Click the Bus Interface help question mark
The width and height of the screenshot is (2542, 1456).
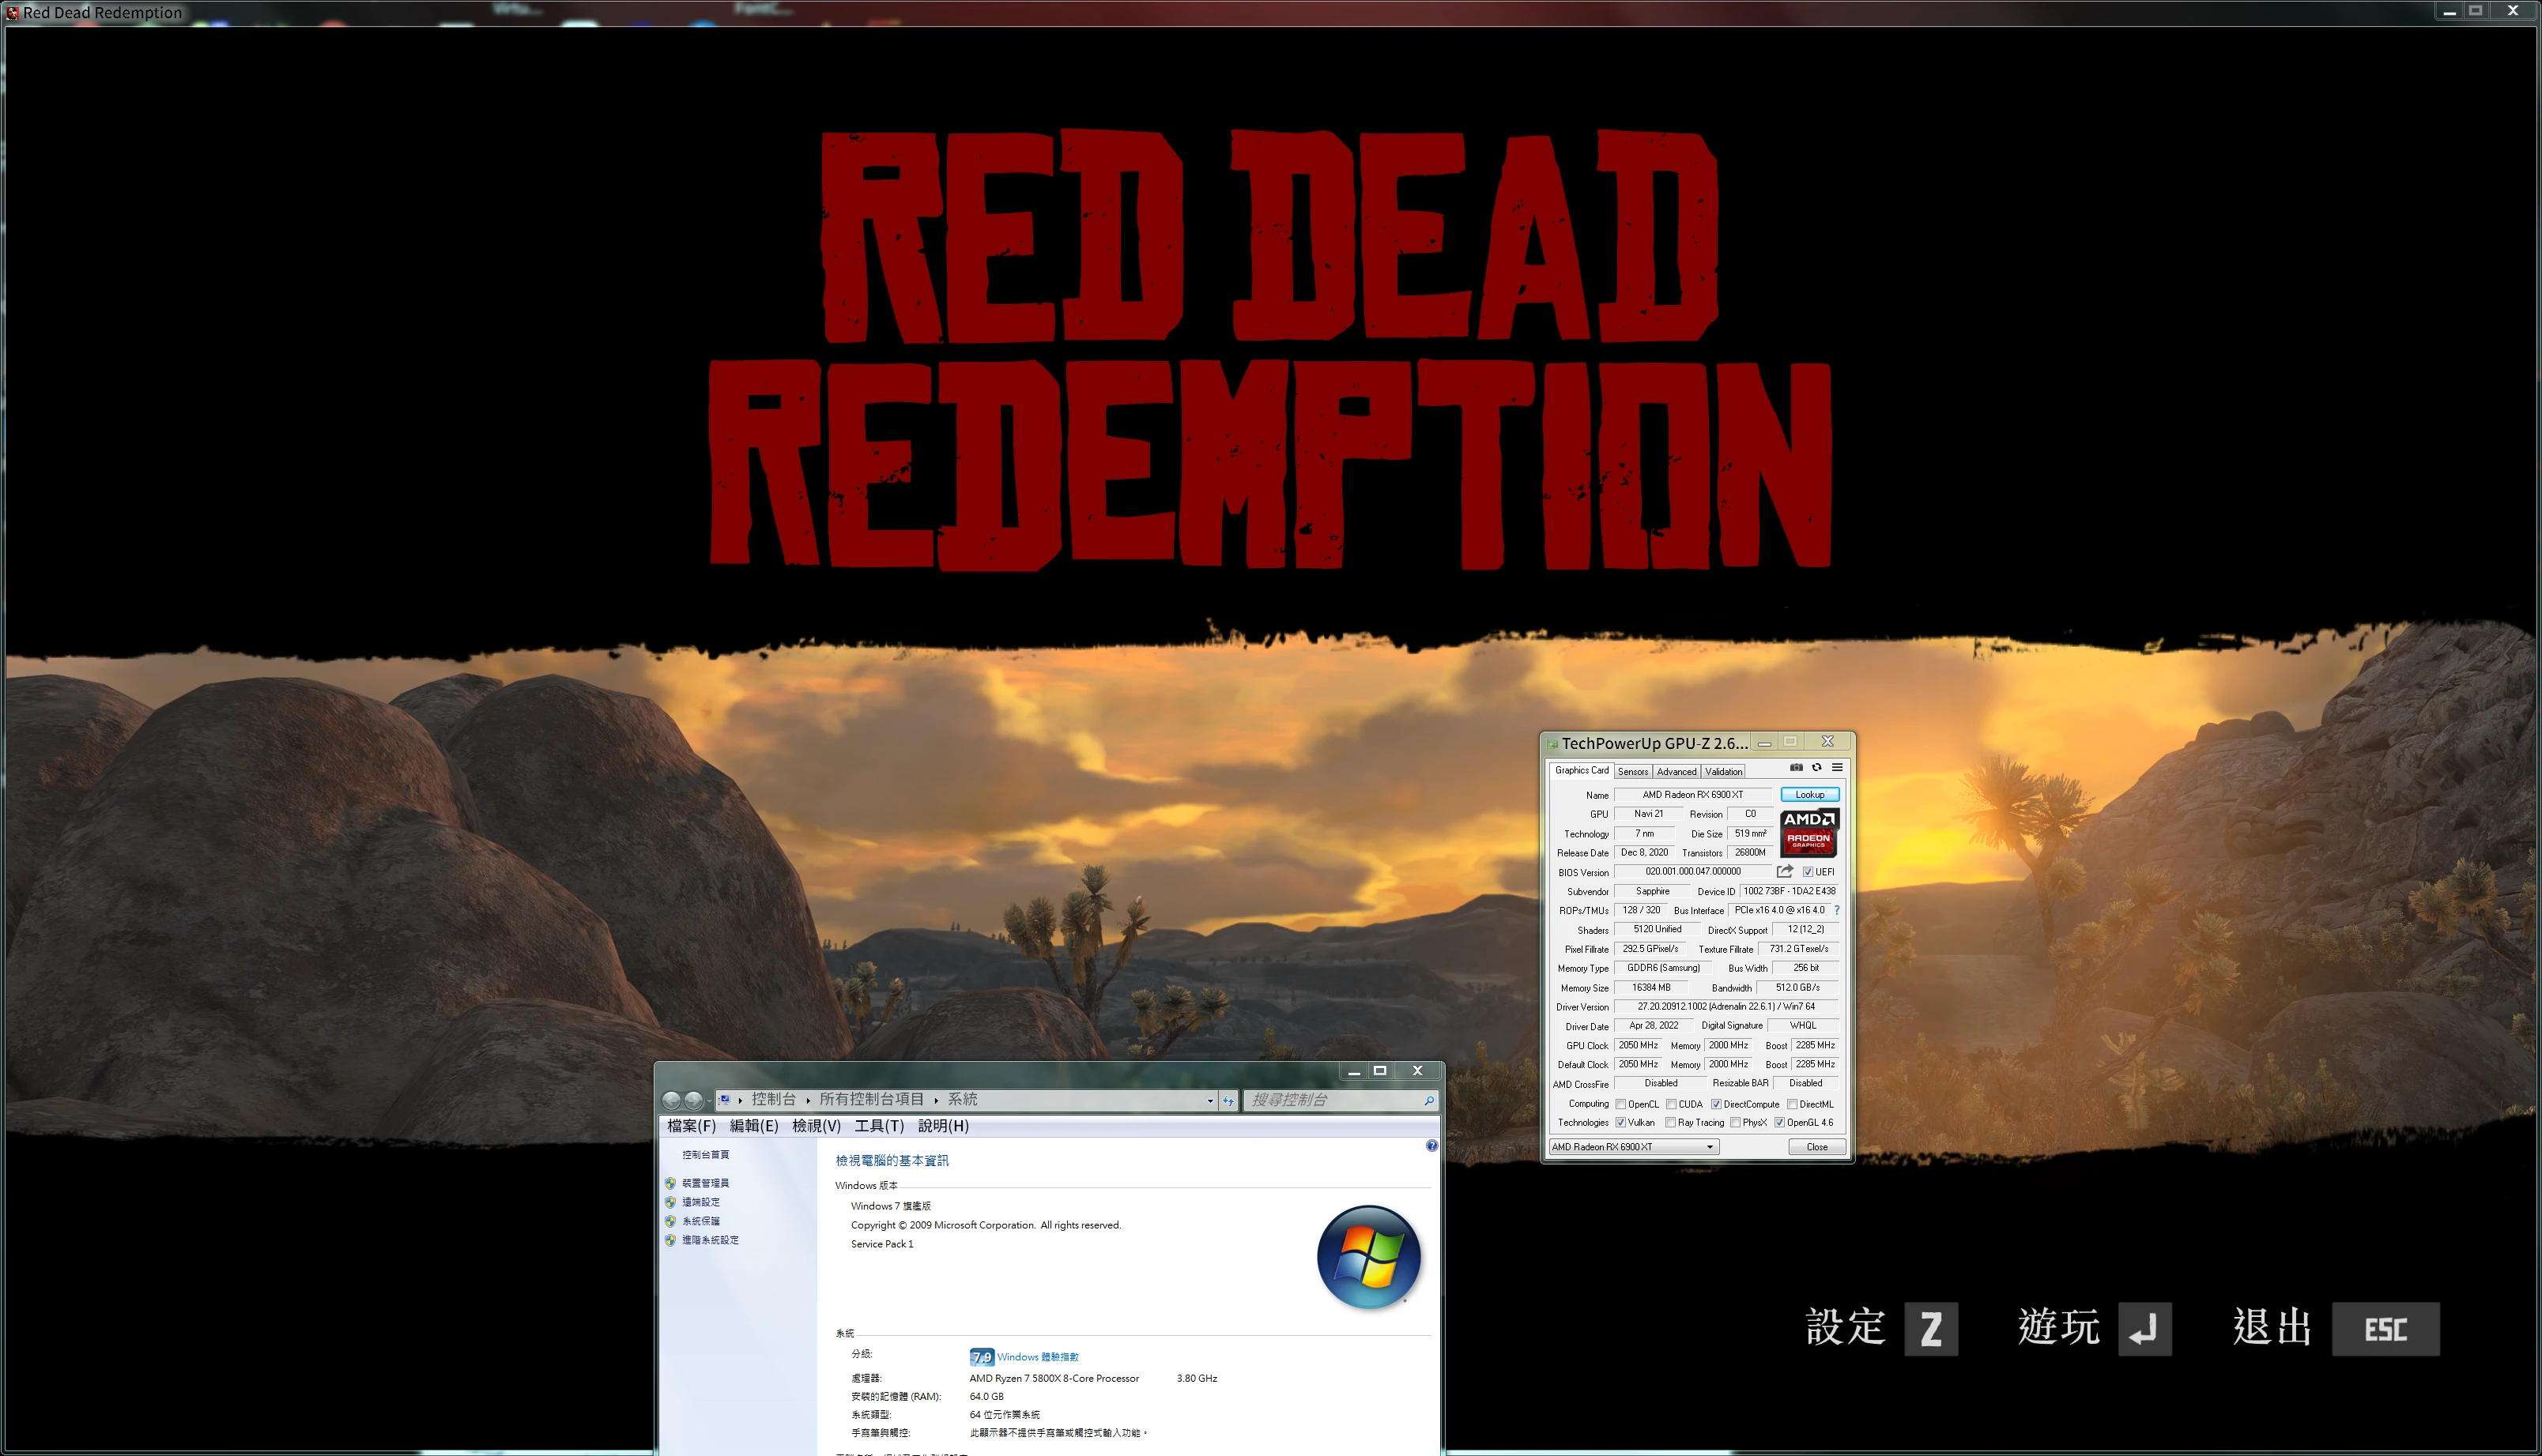coord(1839,910)
